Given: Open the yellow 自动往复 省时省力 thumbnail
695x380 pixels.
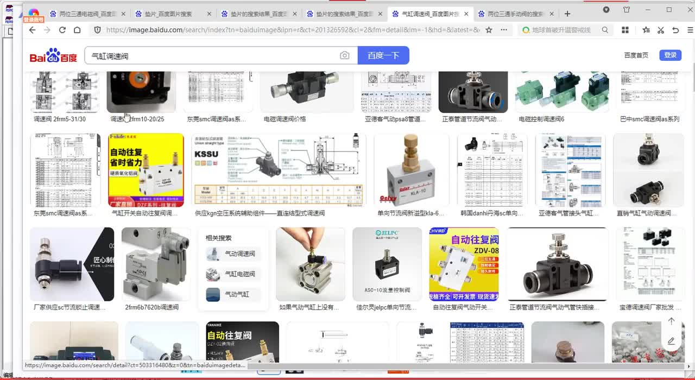Looking at the screenshot, I should click(x=146, y=170).
